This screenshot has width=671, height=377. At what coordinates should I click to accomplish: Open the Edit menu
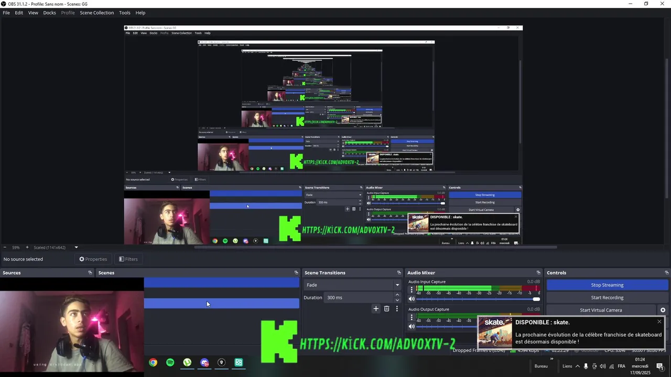click(x=19, y=13)
